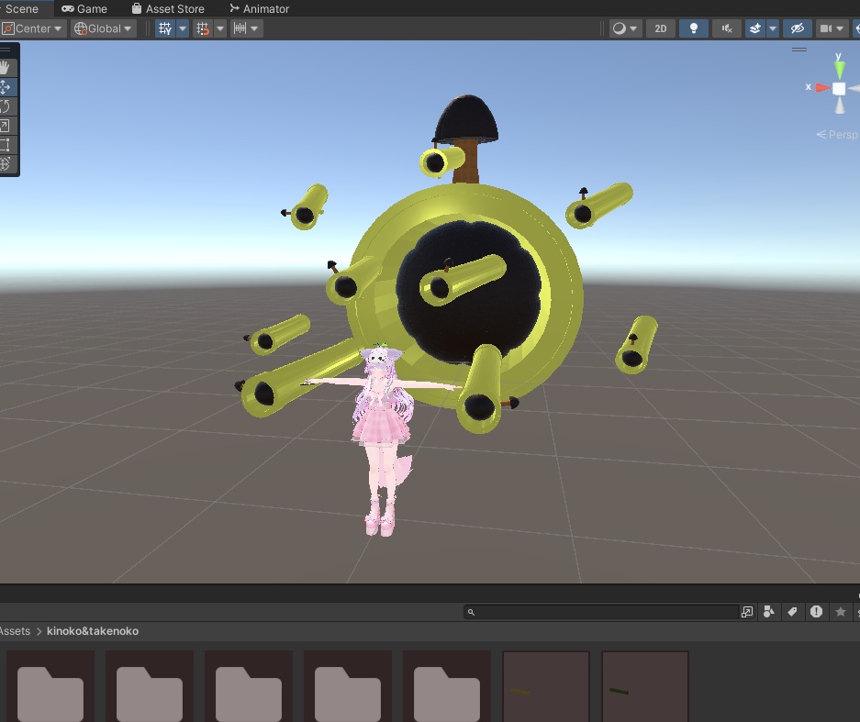Select the Rect Transform tool

pyautogui.click(x=9, y=145)
